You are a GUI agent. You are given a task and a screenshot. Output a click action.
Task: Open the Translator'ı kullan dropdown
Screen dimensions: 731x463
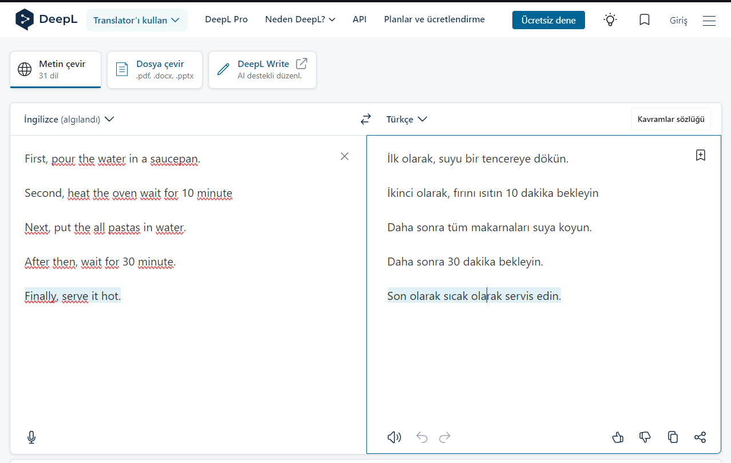137,20
